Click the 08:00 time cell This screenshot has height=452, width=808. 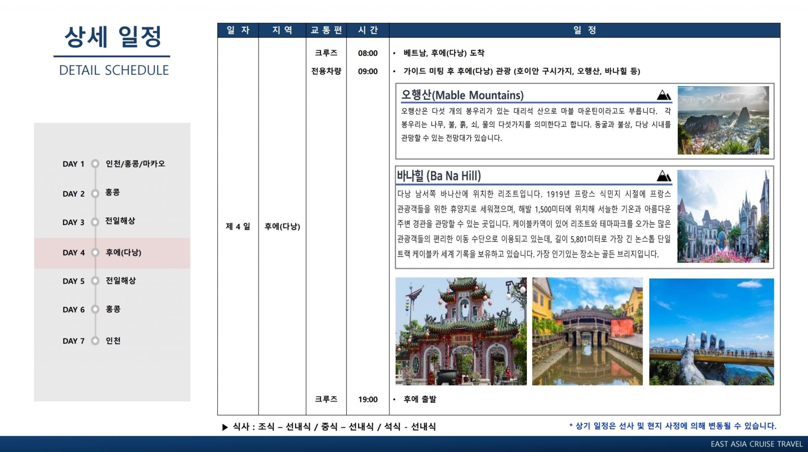click(368, 53)
